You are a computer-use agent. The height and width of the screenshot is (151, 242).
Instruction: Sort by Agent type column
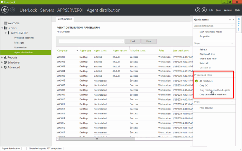(x=85, y=50)
